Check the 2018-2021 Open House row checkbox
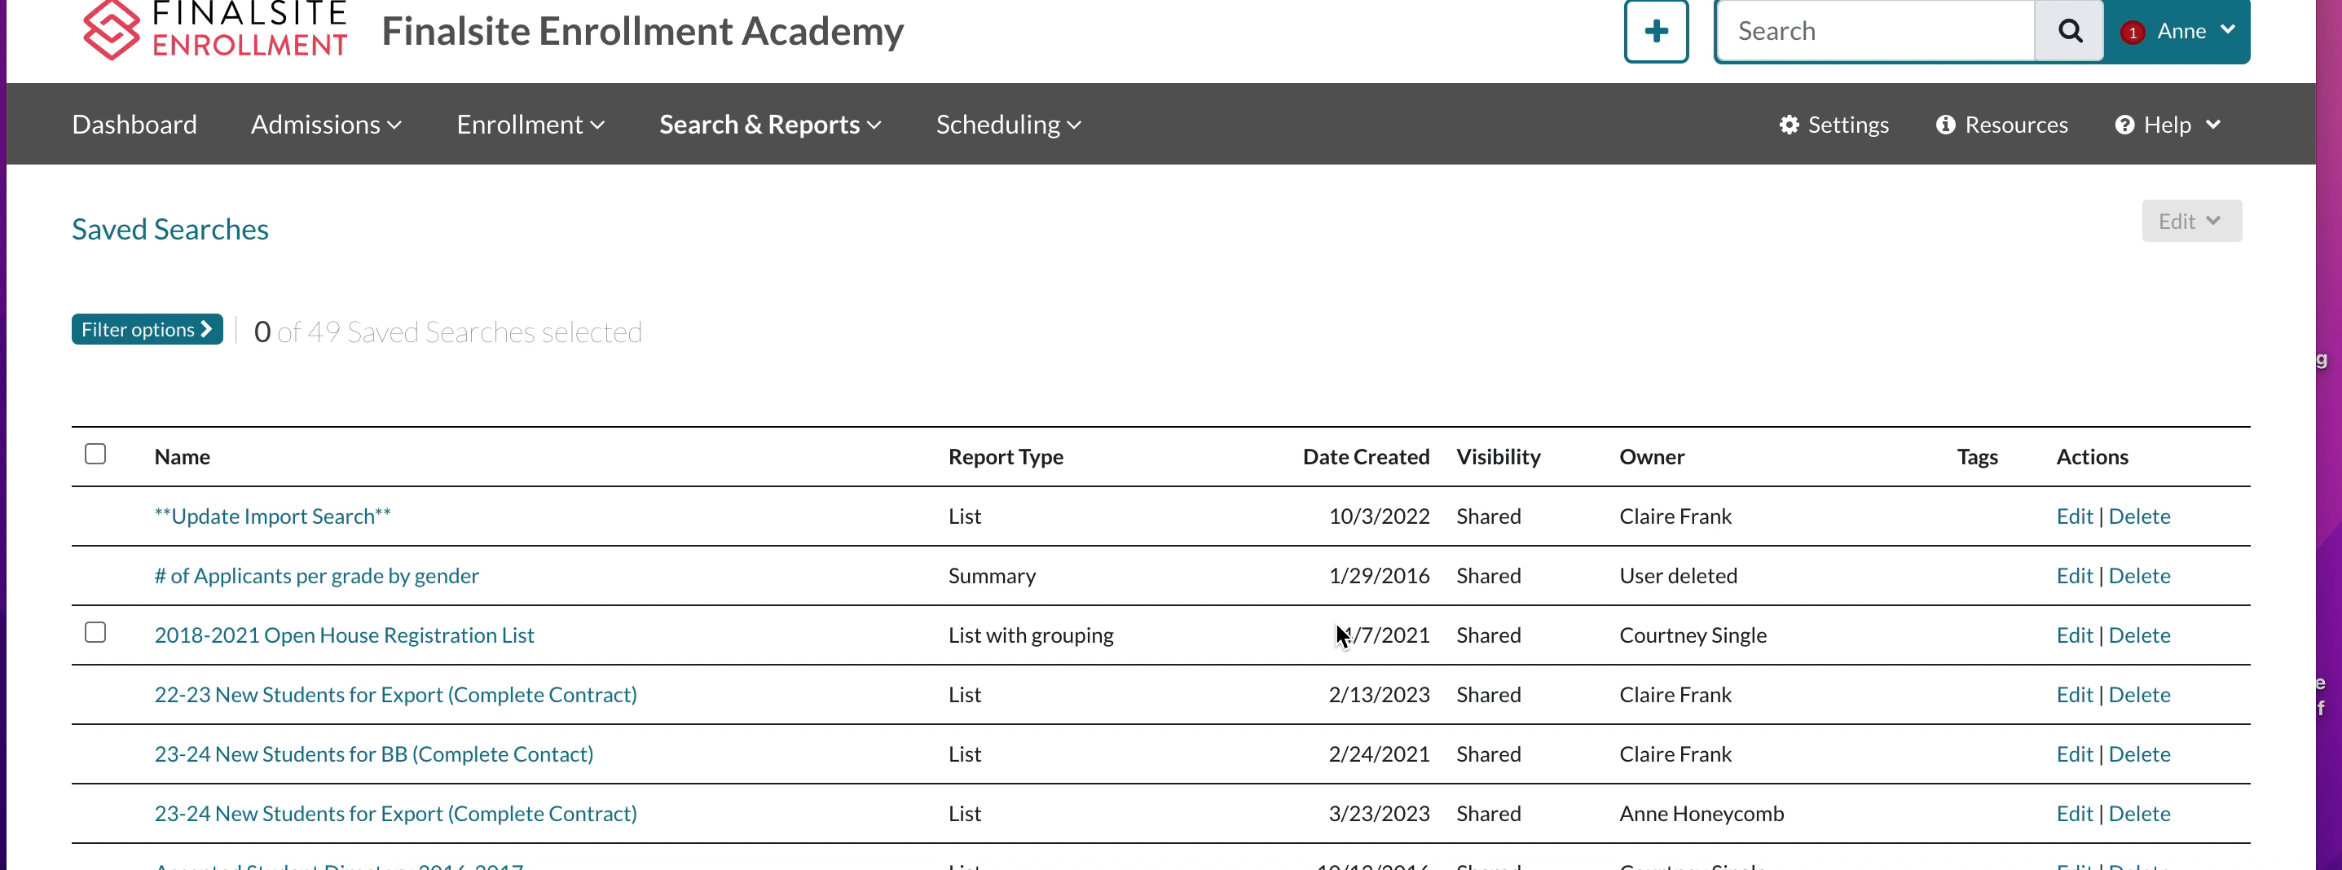This screenshot has height=870, width=2342. 95,632
